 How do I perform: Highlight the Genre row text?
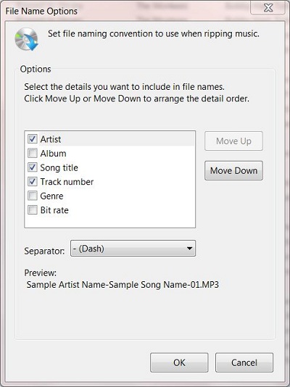[x=51, y=196]
